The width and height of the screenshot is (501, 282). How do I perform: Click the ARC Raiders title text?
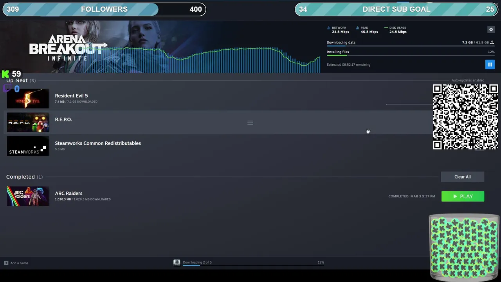pos(68,193)
